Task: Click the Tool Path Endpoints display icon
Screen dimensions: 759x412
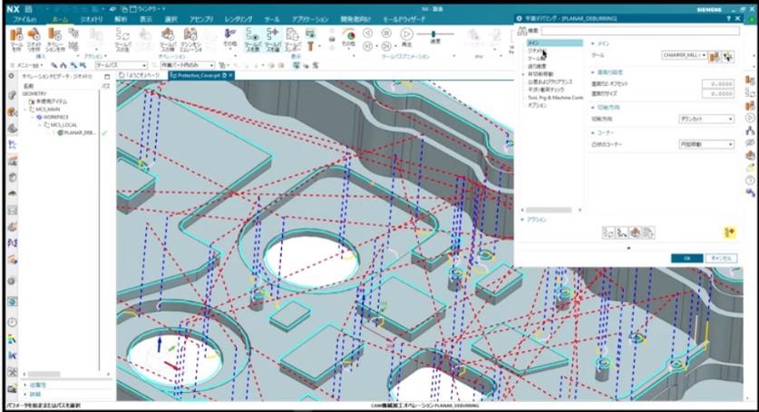Action: tap(273, 34)
